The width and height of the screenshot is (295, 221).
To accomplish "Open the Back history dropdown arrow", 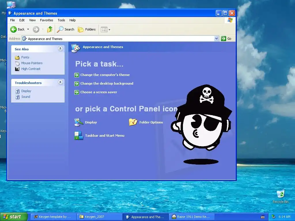I will click(x=28, y=29).
